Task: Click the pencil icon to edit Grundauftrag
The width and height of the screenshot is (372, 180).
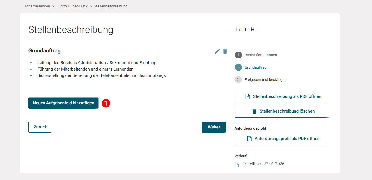Action: [217, 51]
